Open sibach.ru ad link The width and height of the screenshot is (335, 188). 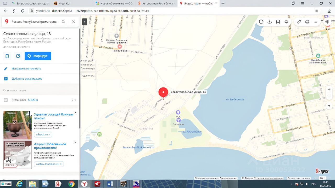pyautogui.click(x=43, y=134)
